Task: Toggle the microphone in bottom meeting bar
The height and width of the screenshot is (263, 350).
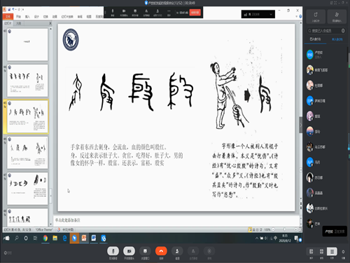Action: 113,251
